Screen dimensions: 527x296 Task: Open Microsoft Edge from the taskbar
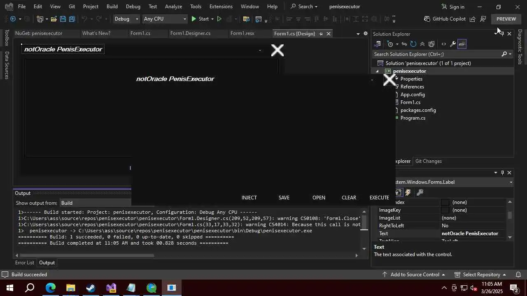pos(50,288)
